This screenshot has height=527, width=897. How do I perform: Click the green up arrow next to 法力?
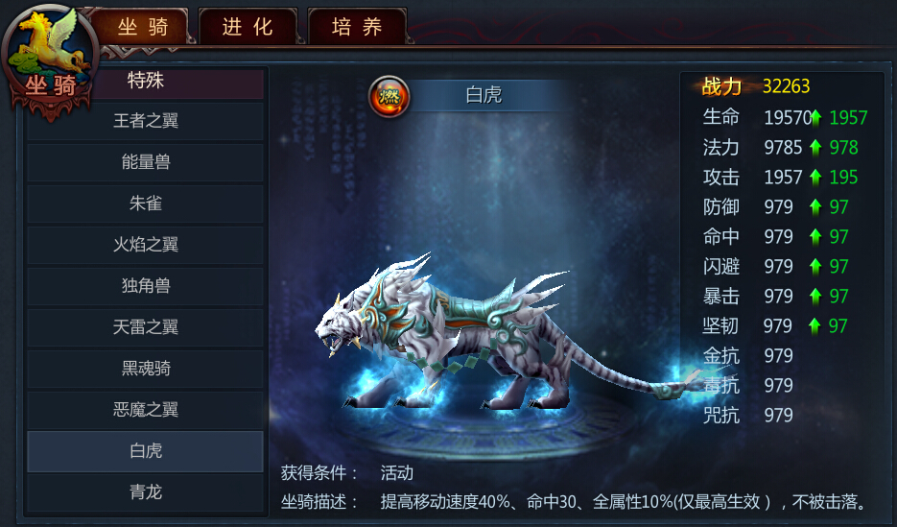[815, 148]
